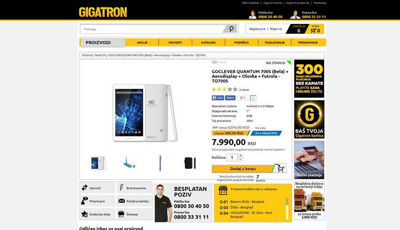Click the Pitaj kupca question icon

click(84, 201)
